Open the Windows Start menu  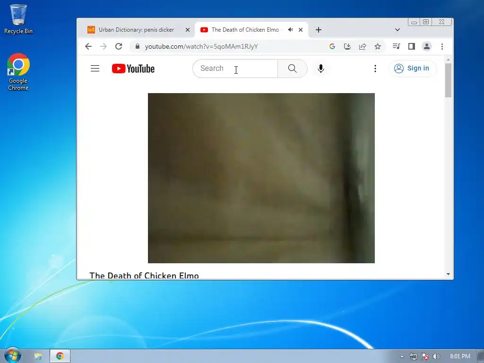tap(12, 355)
